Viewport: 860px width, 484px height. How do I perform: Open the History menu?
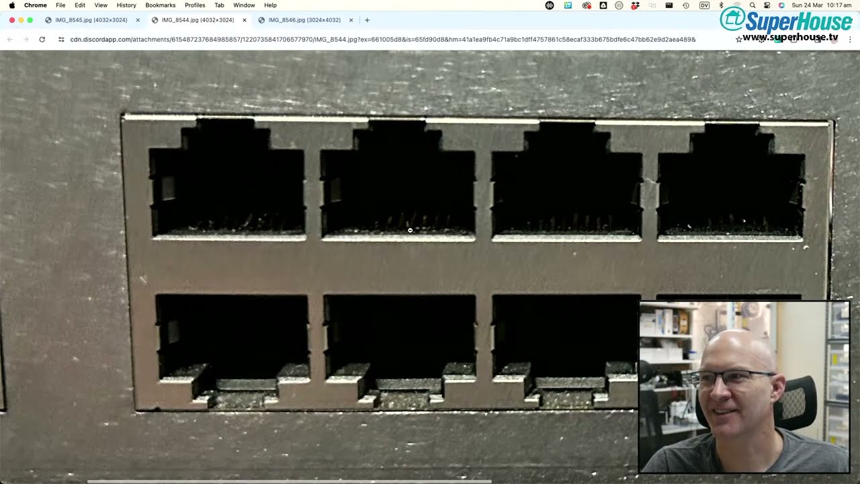126,5
